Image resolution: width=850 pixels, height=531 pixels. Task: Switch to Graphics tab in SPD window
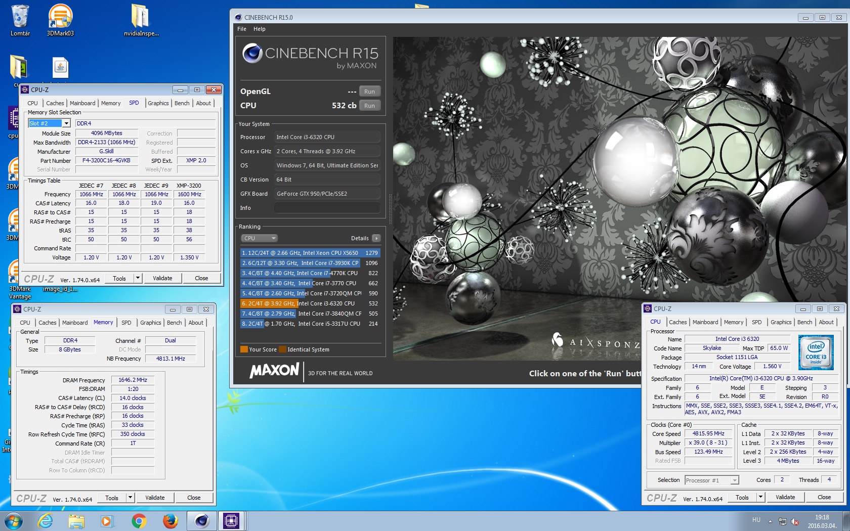coord(158,103)
